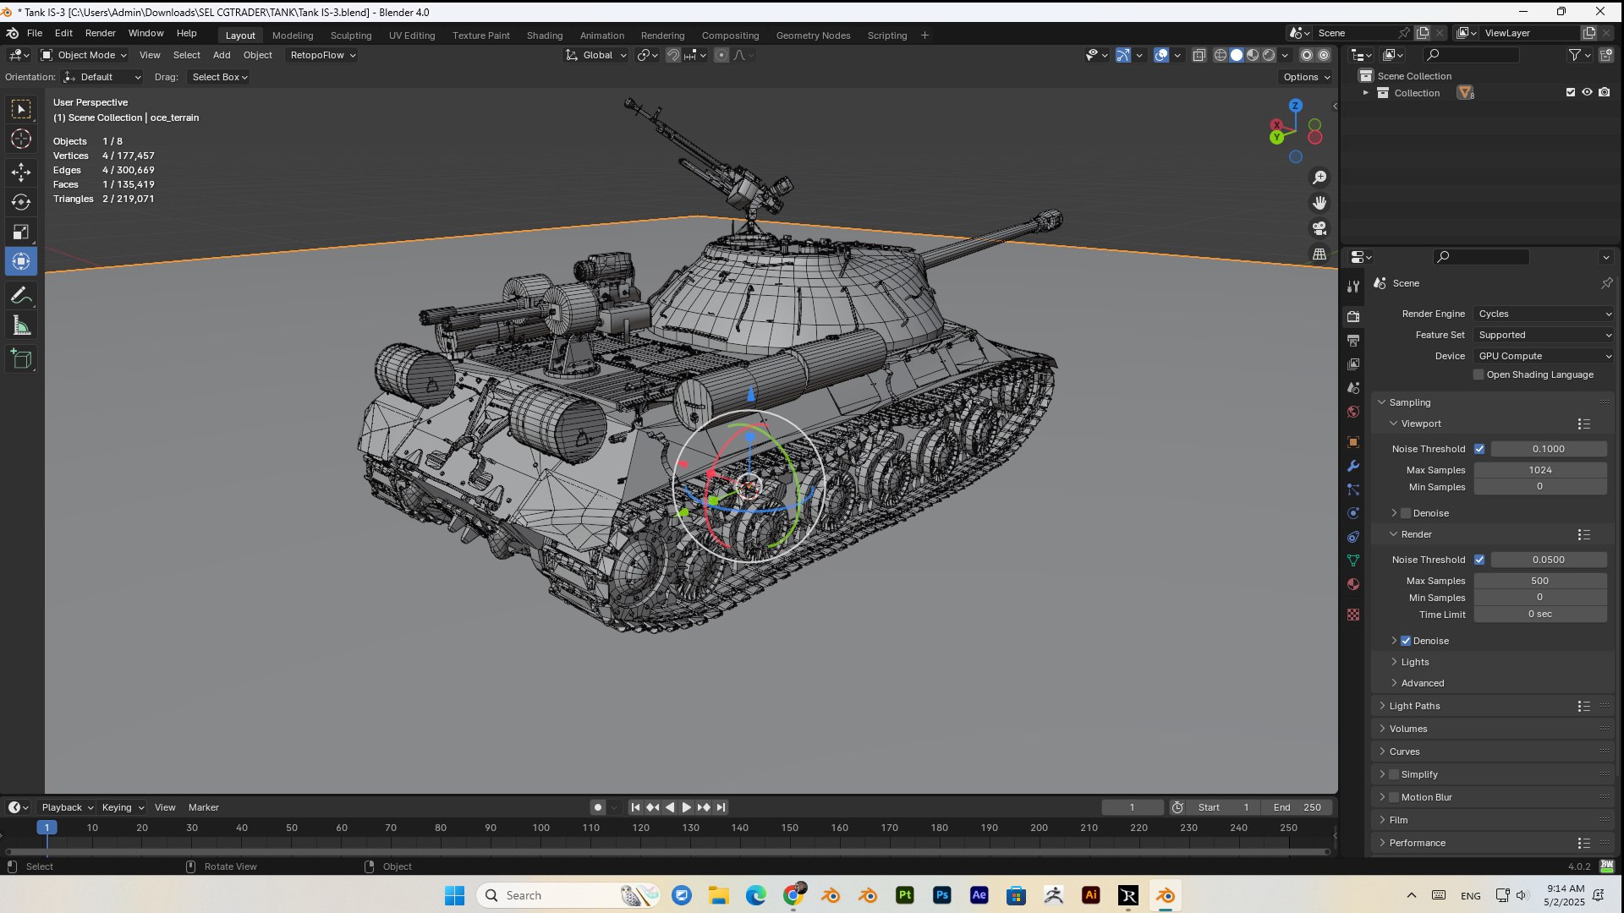Open the Output properties tab icon
This screenshot has height=913, width=1624.
point(1353,341)
